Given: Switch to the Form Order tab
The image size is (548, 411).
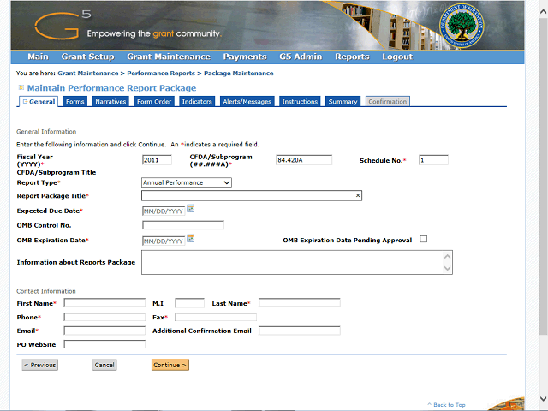Looking at the screenshot, I should [154, 101].
